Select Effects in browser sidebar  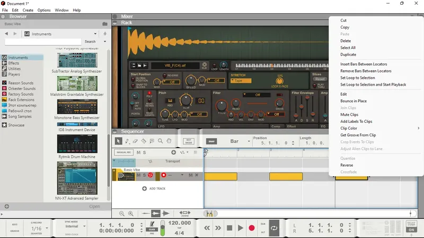(14, 63)
